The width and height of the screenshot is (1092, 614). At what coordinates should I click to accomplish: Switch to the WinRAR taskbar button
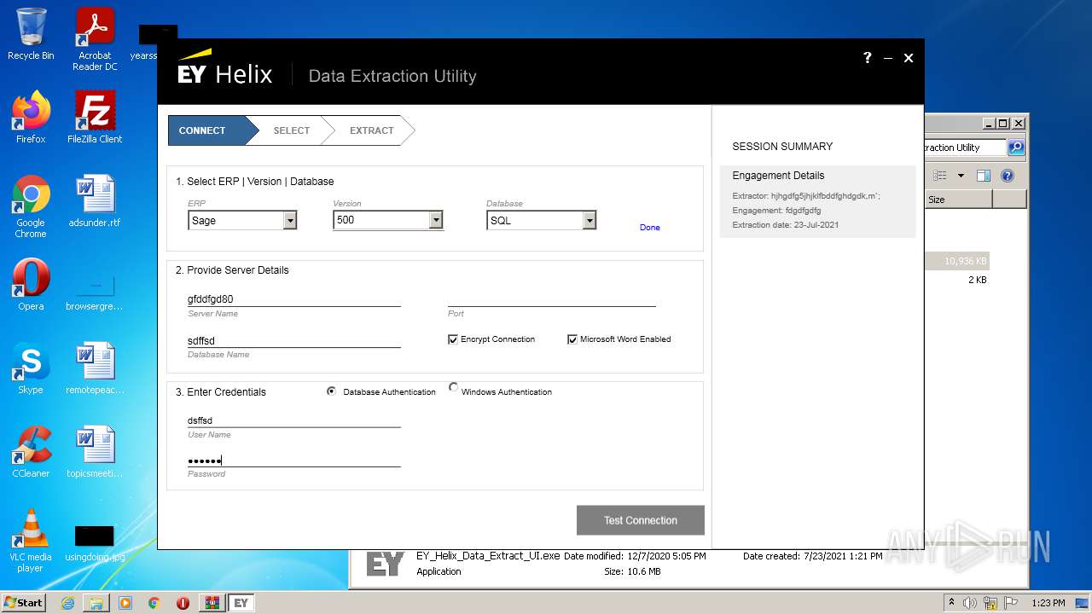coord(212,603)
